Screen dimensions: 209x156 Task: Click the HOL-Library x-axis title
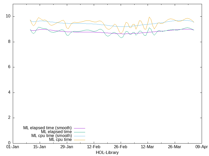click(x=107, y=153)
